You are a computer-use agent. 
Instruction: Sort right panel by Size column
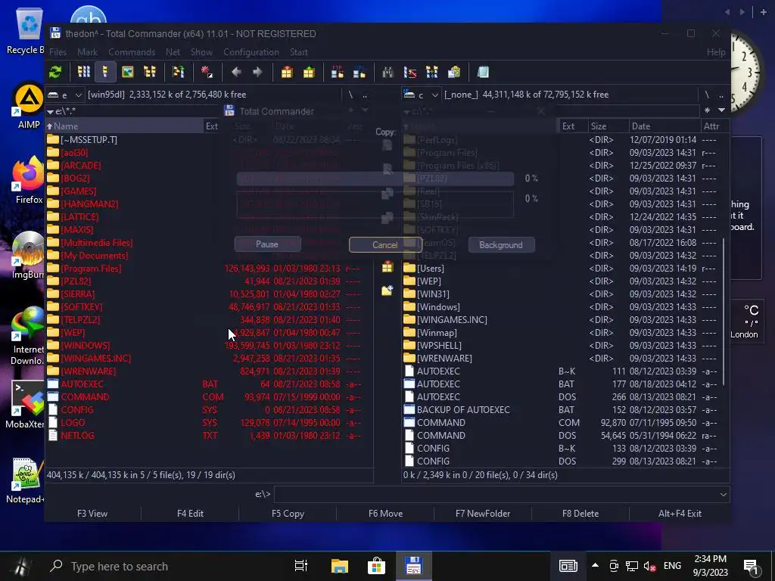608,126
